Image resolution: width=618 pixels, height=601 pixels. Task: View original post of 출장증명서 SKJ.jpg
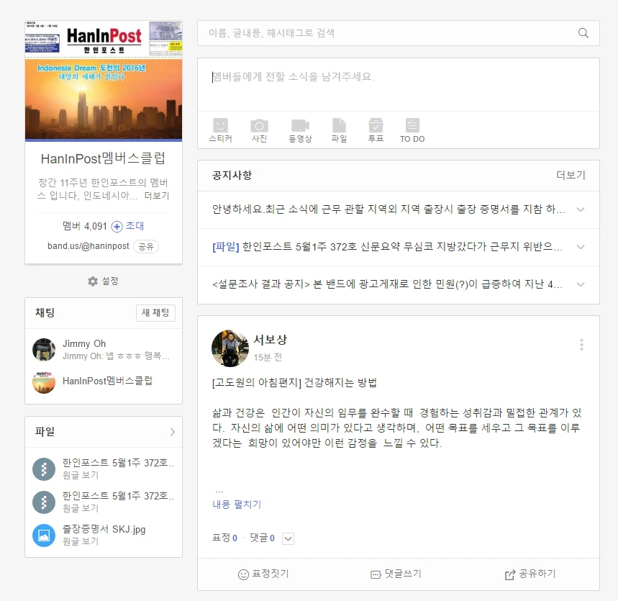(81, 541)
